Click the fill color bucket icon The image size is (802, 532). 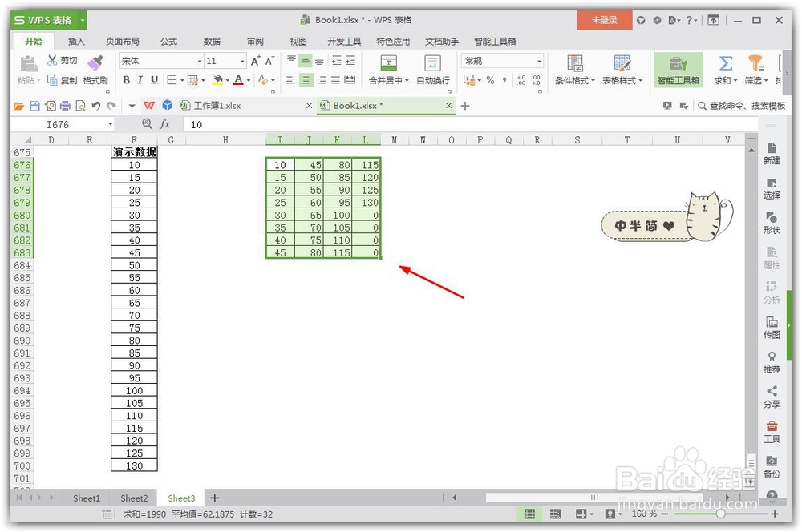[218, 80]
